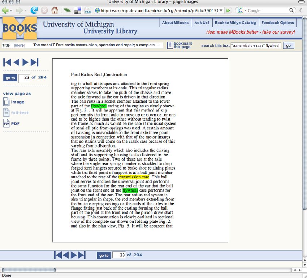This screenshot has height=278, width=307.
Task: Focus the 'search this text' input
Action: pyautogui.click(x=256, y=46)
